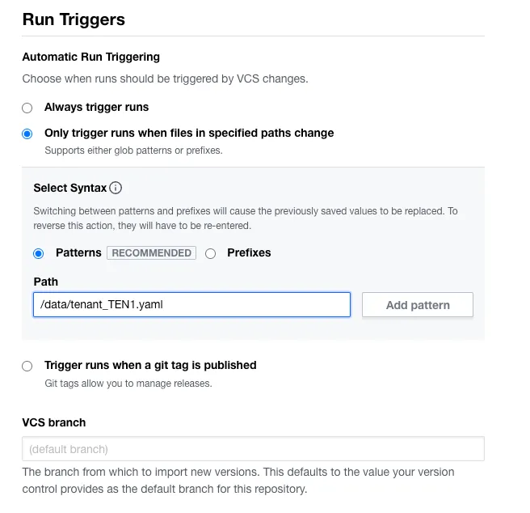The width and height of the screenshot is (530, 513).
Task: Select the Always trigger runs radio button
Action: point(27,108)
